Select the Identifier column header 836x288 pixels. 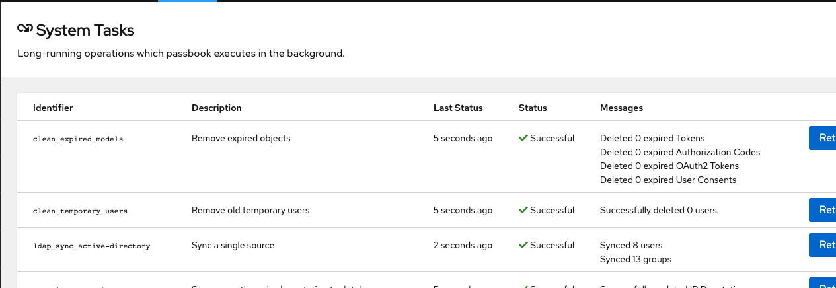[x=53, y=108]
